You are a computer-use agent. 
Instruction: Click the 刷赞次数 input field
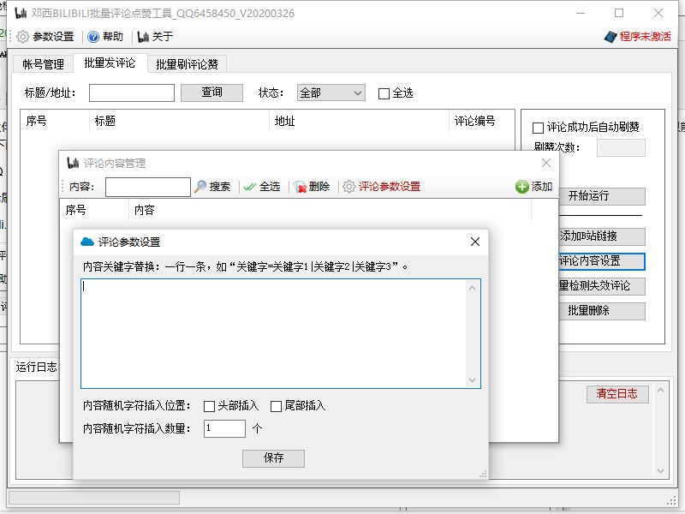[621, 147]
